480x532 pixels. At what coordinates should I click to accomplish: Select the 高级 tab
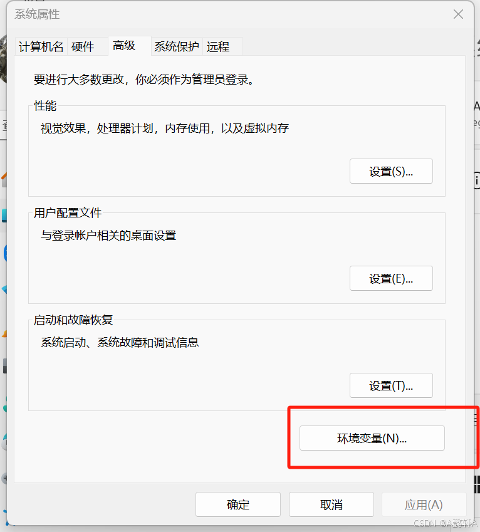[x=124, y=46]
